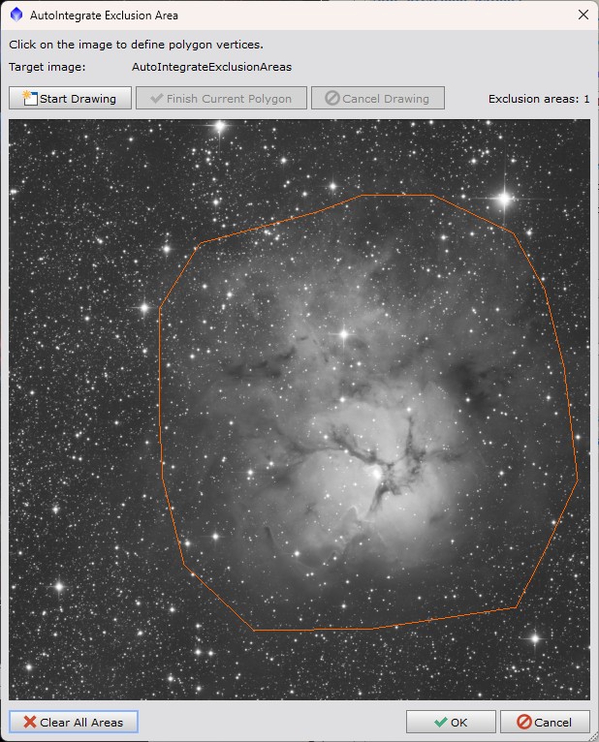This screenshot has width=599, height=742.
Task: Click the Start Drawing button
Action: 70,98
